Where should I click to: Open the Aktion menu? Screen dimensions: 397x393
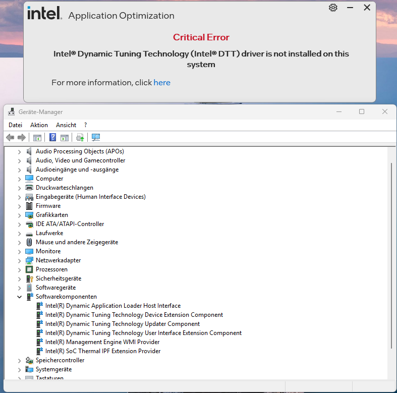click(39, 125)
